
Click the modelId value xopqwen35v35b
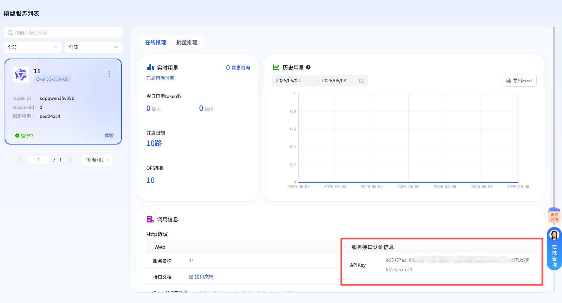(57, 98)
